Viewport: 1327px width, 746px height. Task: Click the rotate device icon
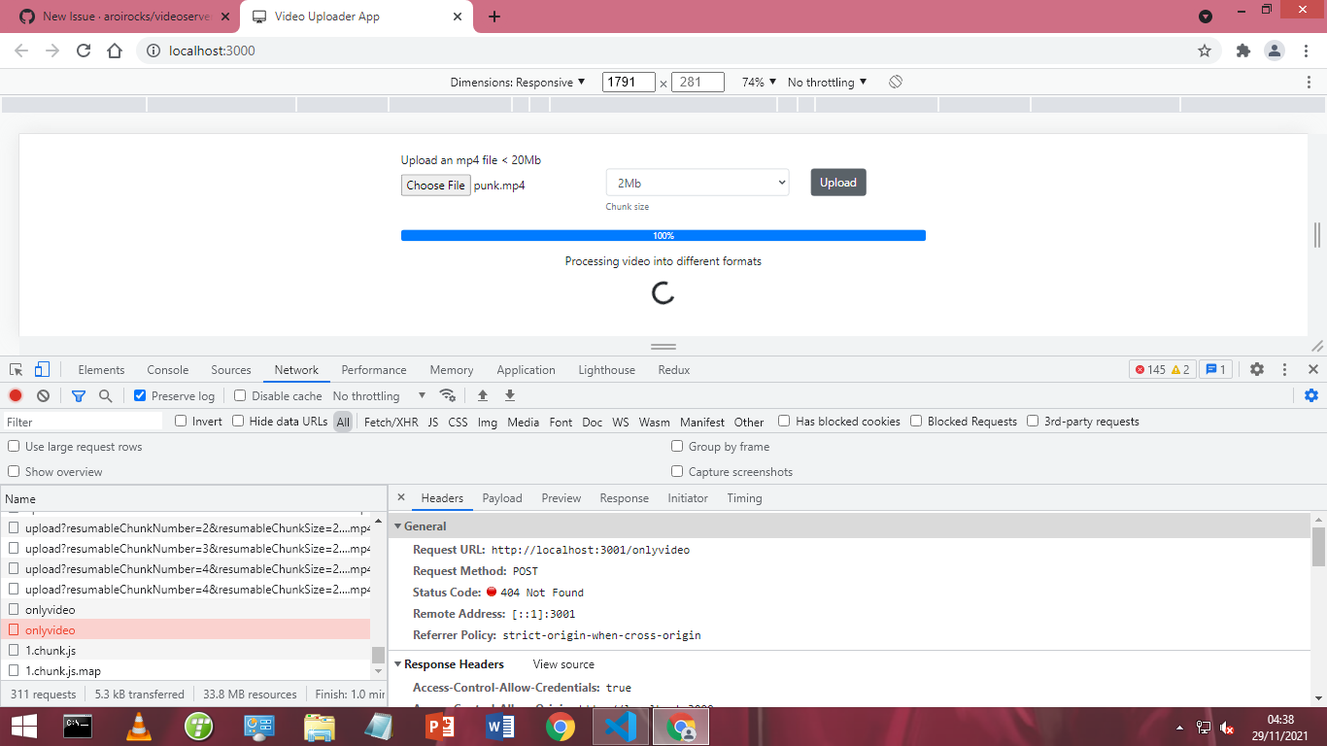pos(896,83)
